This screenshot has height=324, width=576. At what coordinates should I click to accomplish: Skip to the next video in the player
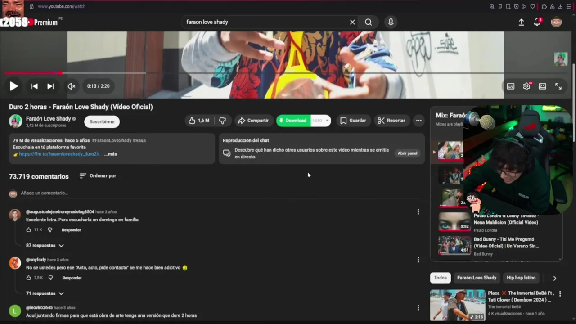click(x=50, y=86)
